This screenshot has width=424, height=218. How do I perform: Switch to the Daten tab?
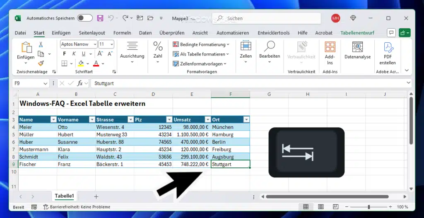tap(145, 33)
